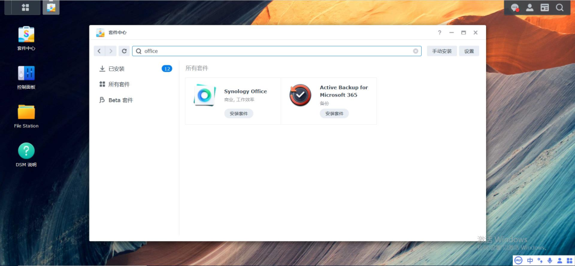The height and width of the screenshot is (266, 575).
Task: Open the DSM widgets panel icon
Action: coord(545,7)
